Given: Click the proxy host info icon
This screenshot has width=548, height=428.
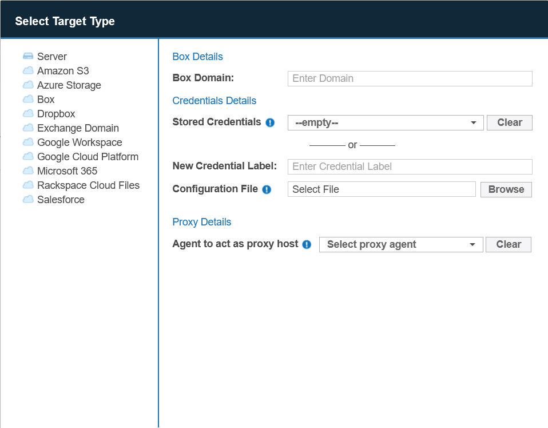Looking at the screenshot, I should coord(307,244).
